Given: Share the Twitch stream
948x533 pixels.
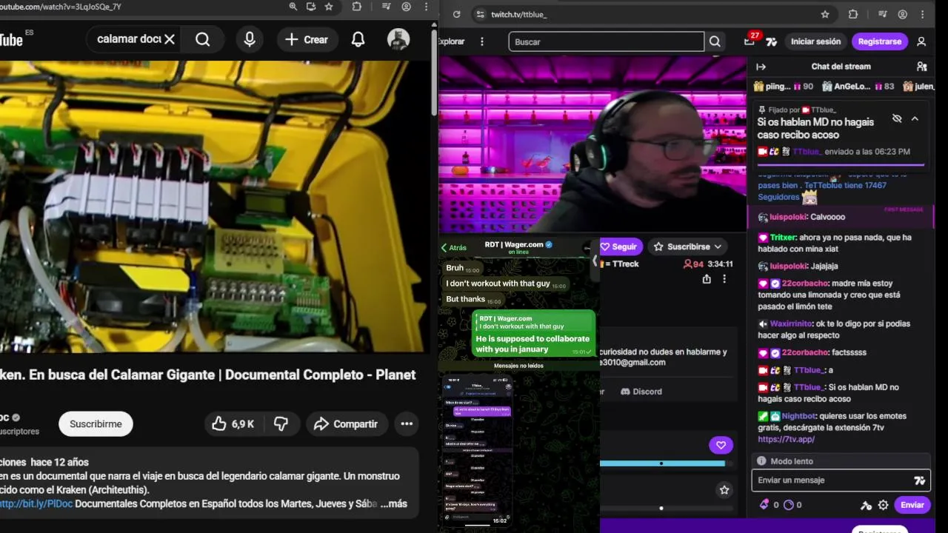Looking at the screenshot, I should click(707, 279).
